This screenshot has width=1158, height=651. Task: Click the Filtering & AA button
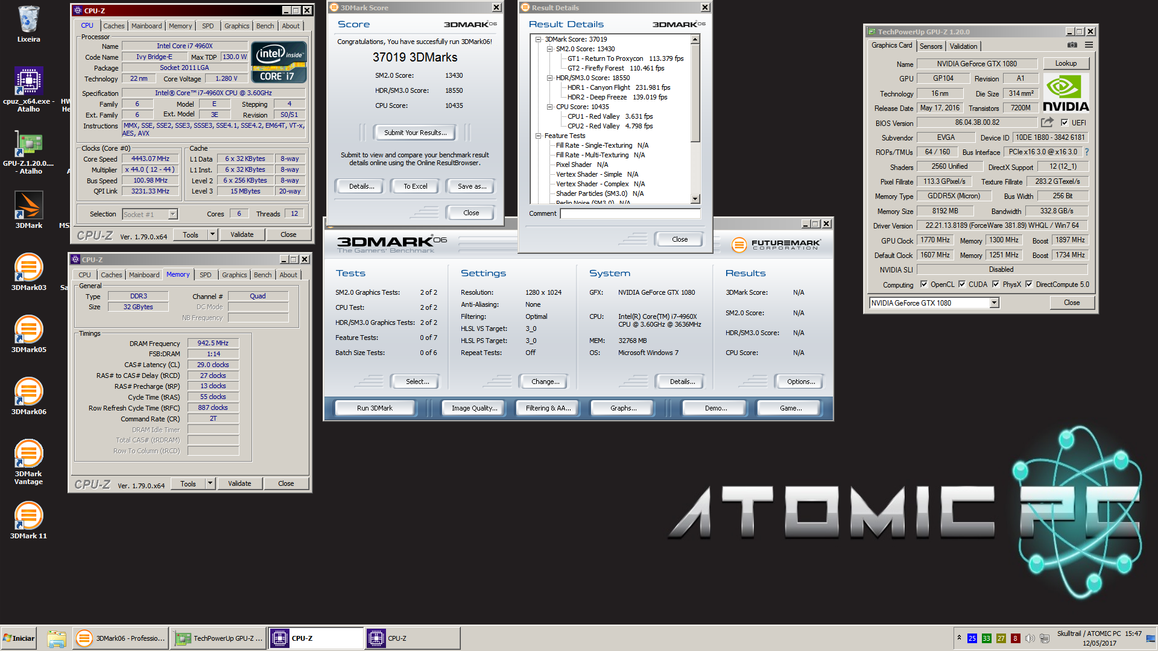click(x=548, y=408)
